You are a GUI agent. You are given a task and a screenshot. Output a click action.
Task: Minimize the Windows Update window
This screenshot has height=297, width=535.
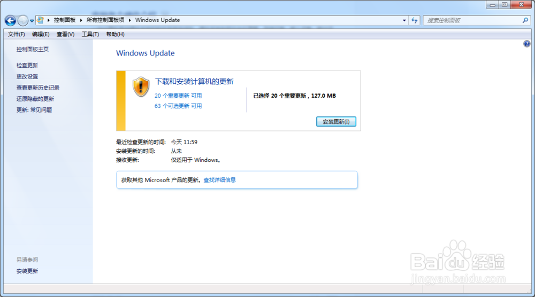point(492,5)
